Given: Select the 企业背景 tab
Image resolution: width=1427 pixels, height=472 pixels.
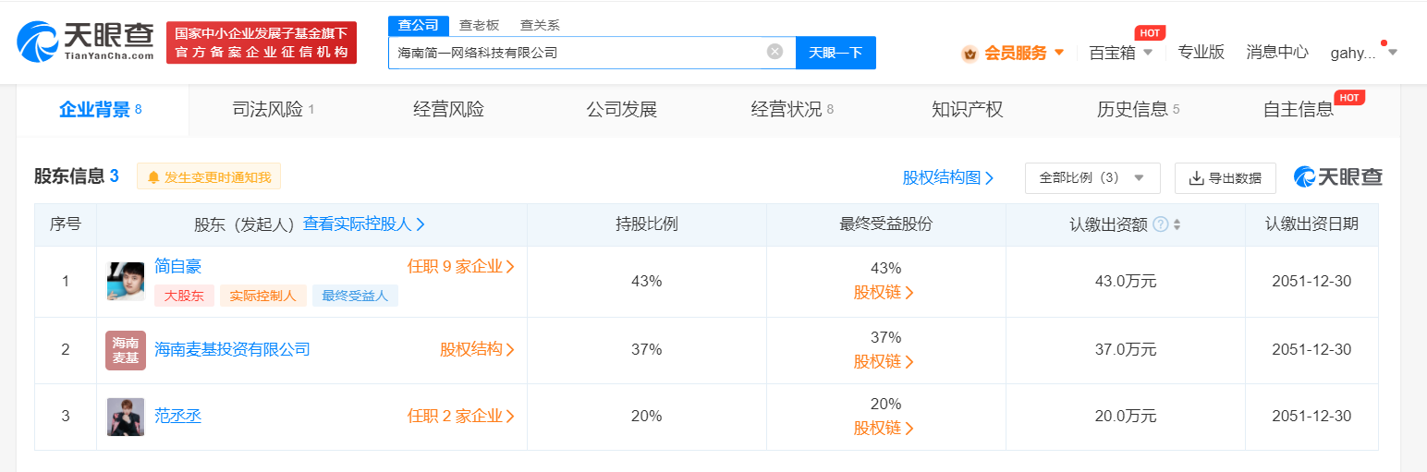Looking at the screenshot, I should point(102,110).
